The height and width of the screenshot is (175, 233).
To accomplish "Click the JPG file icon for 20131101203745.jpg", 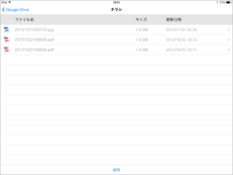I will 7,29.
